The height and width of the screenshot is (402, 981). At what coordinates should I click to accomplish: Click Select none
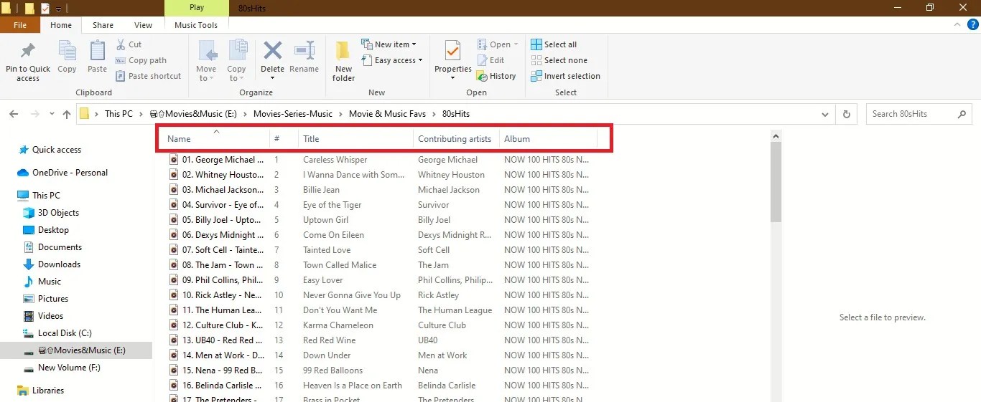click(559, 60)
